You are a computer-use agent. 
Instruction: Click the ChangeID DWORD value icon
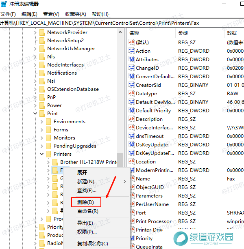(x=132, y=68)
